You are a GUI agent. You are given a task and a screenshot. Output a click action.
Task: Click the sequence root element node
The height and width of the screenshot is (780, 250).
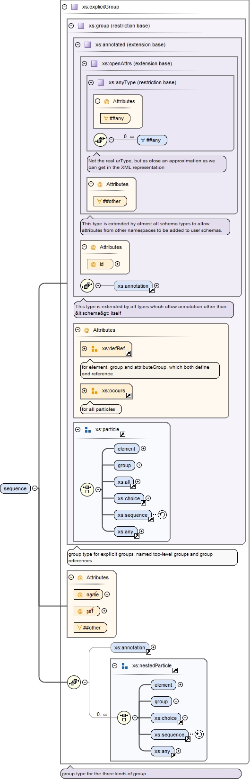click(x=16, y=488)
